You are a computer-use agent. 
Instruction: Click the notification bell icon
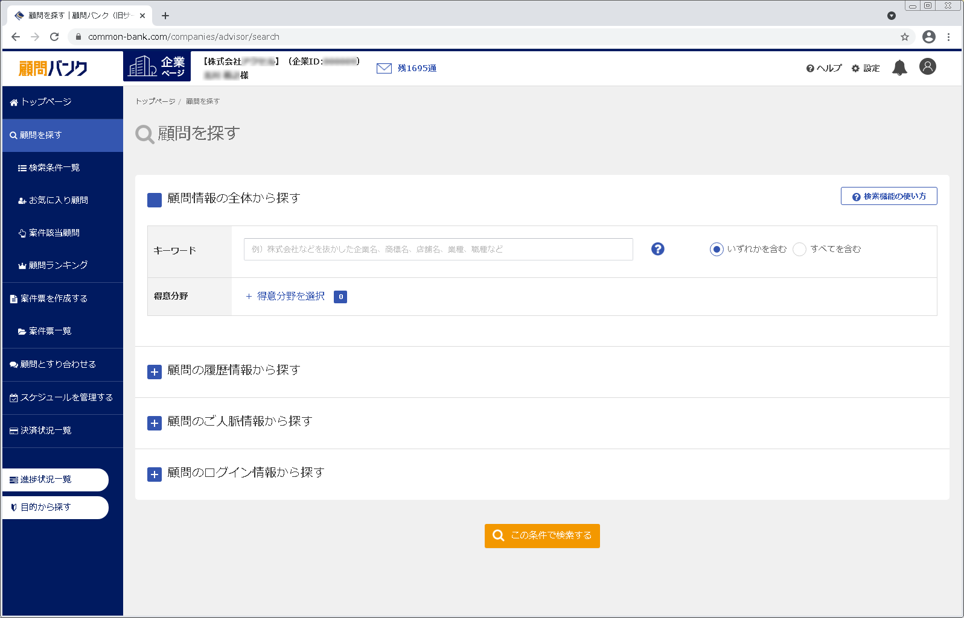(x=899, y=68)
